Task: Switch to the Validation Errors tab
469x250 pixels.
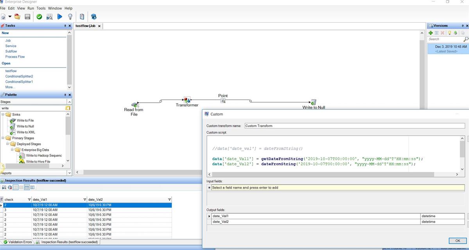Action: click(17, 242)
